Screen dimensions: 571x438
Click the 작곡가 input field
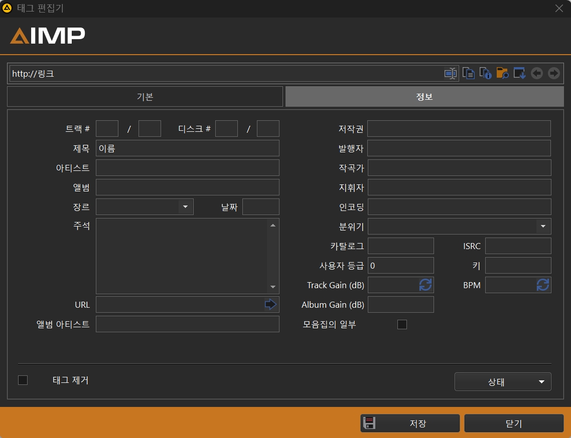(460, 168)
